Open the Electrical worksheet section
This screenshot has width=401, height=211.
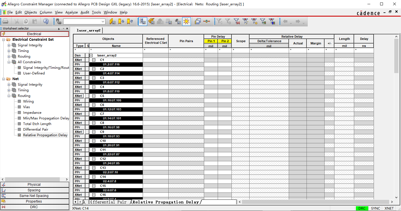[34, 34]
